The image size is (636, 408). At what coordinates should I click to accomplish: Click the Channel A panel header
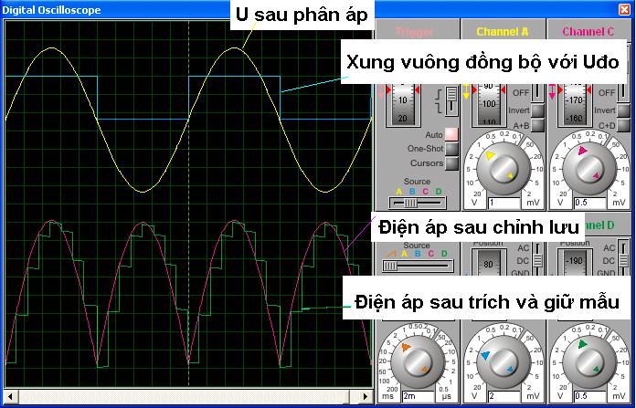pyautogui.click(x=503, y=32)
